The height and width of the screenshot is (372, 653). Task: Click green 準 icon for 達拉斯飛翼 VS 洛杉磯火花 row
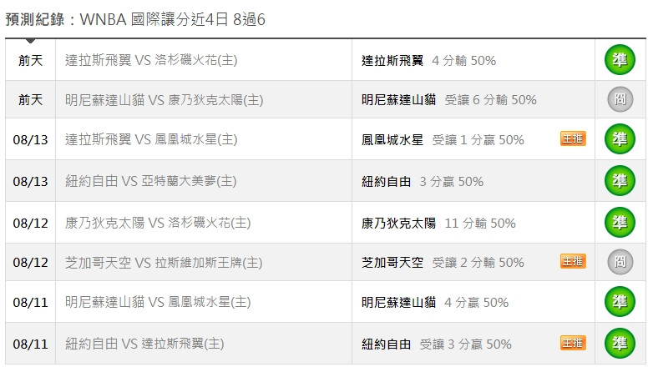pos(620,60)
